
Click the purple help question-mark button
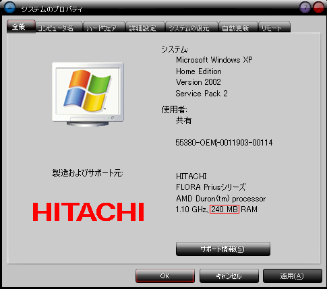pyautogui.click(x=305, y=7)
